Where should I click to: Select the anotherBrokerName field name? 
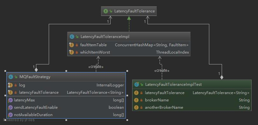click(164, 107)
